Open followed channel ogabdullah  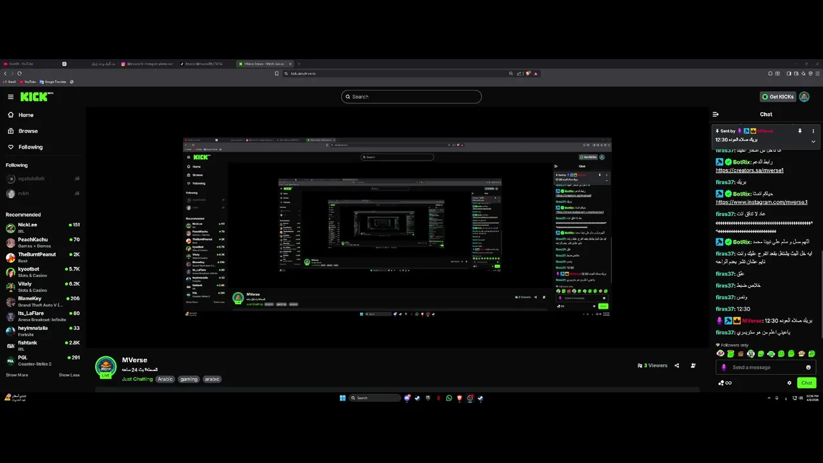(x=42, y=179)
